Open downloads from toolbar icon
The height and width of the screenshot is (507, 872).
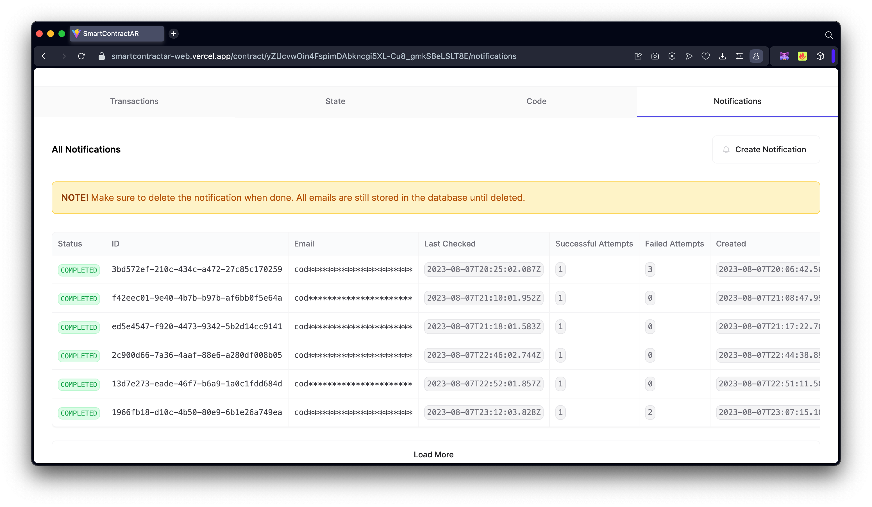722,56
